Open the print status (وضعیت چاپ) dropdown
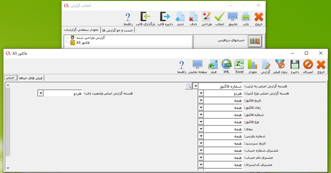This screenshot has width=331, height=173. (x=41, y=93)
